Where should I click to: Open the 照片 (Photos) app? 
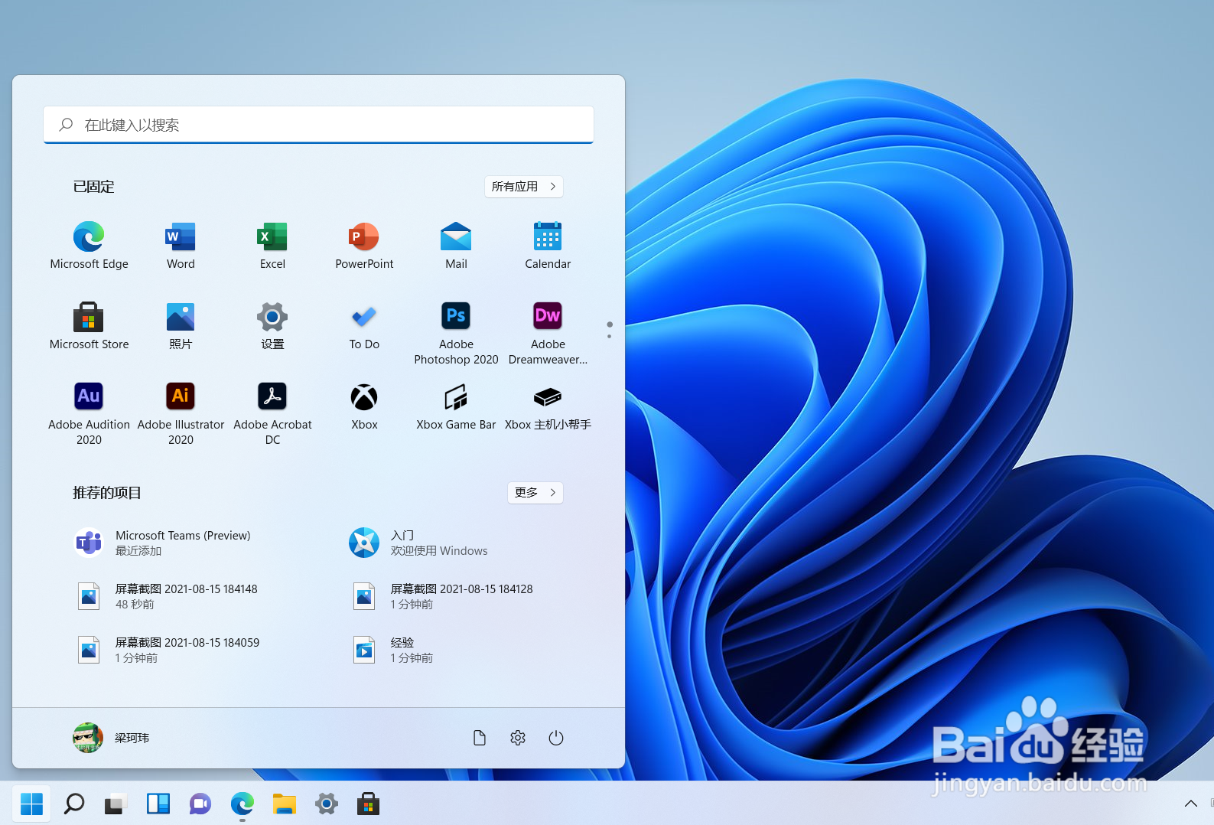(x=181, y=326)
